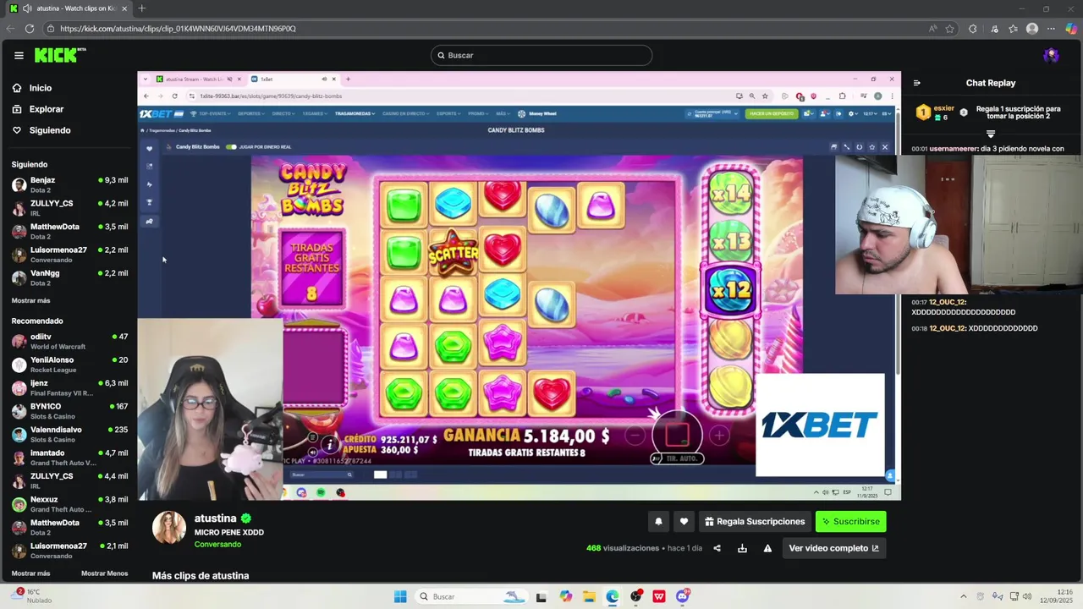1083x609 pixels.
Task: Download the clip
Action: pyautogui.click(x=742, y=548)
